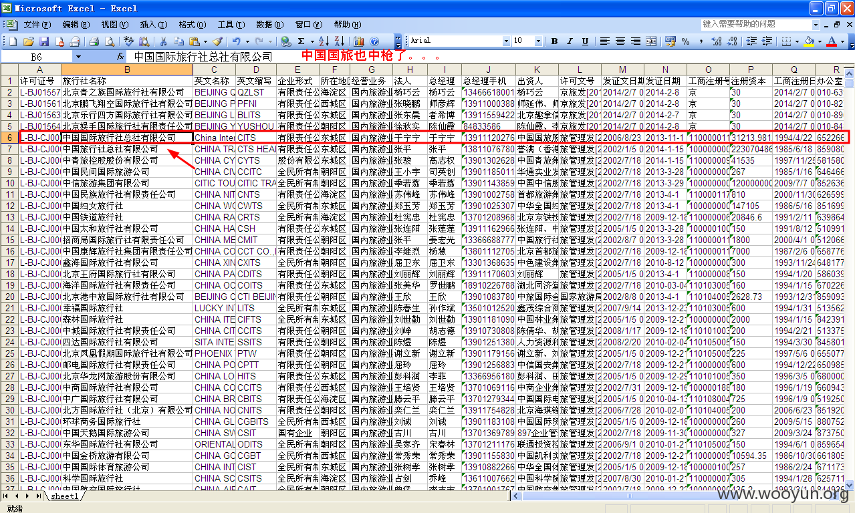
Task: Click the AutoSum sigma icon
Action: tap(301, 41)
